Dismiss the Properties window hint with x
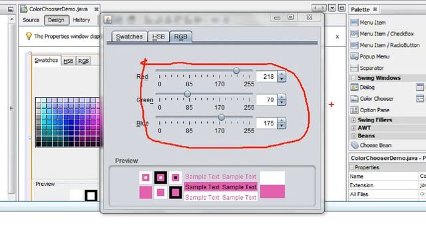 [337, 37]
